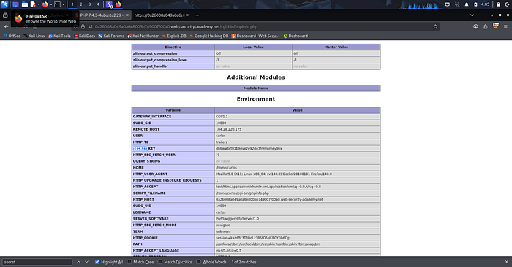Open the Kali NetHunter bookmark
The height and width of the screenshot is (267, 512).
click(x=143, y=36)
